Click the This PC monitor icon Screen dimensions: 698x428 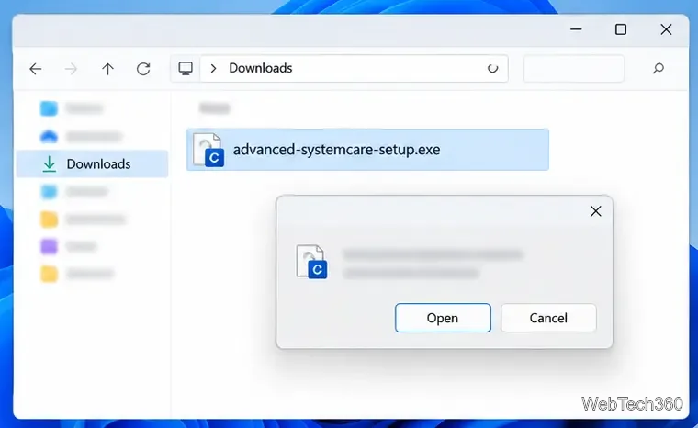(x=186, y=69)
